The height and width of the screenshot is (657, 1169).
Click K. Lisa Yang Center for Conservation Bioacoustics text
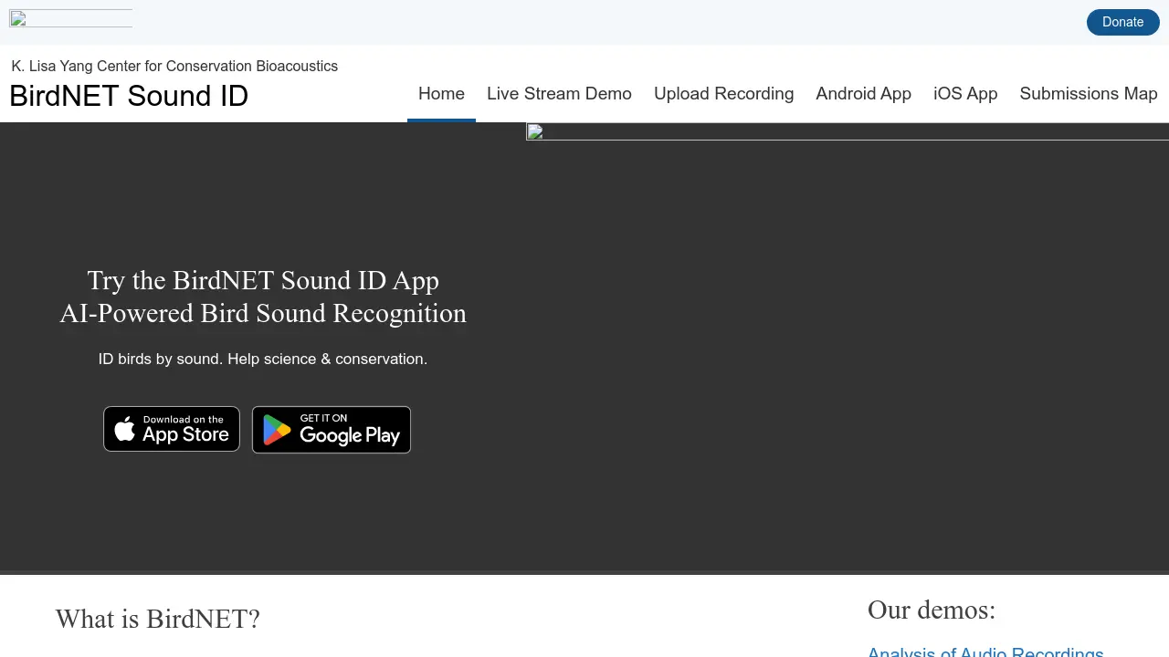(174, 66)
